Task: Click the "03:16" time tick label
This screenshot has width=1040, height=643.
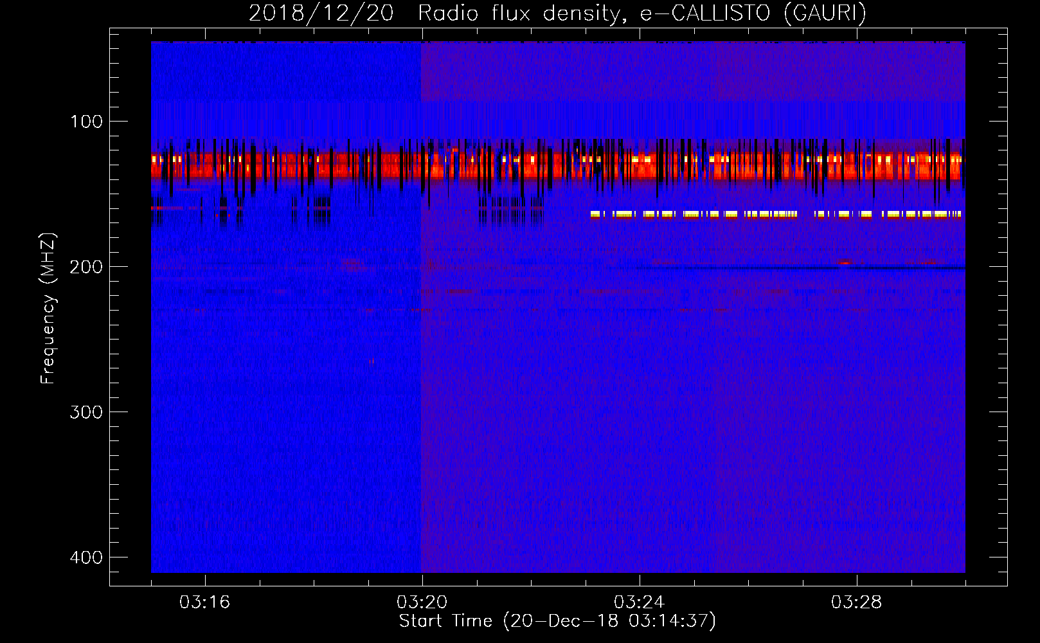Action: pos(204,602)
